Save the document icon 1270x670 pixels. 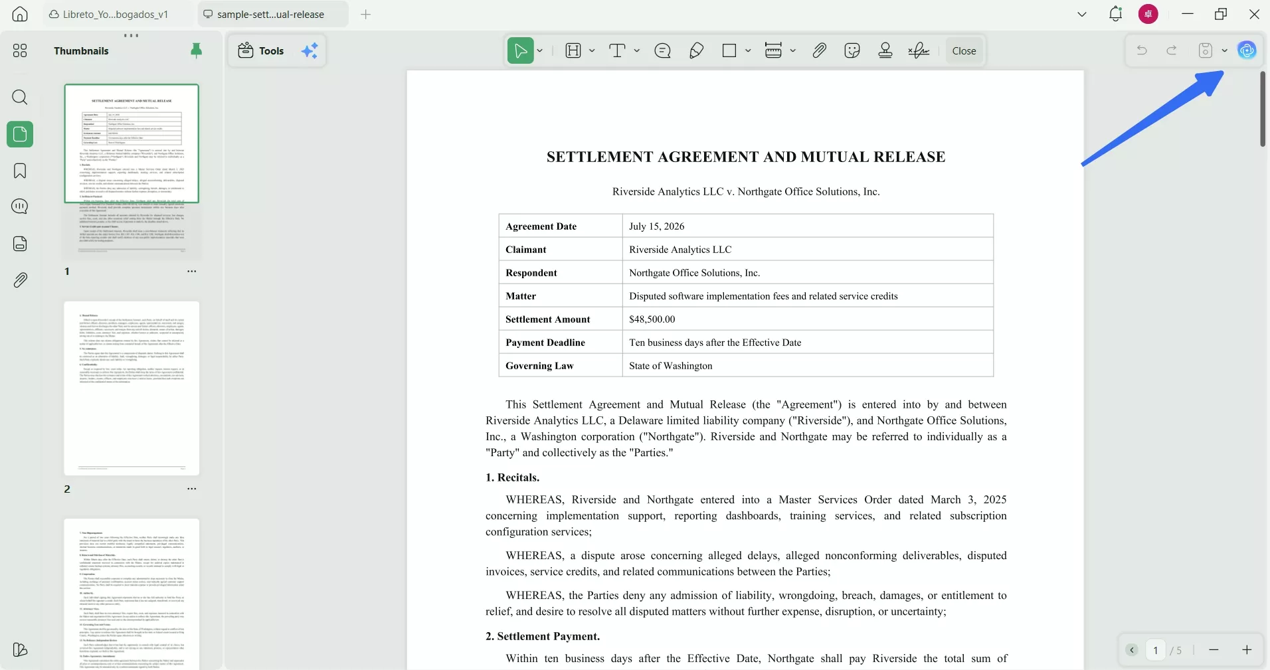(1206, 50)
